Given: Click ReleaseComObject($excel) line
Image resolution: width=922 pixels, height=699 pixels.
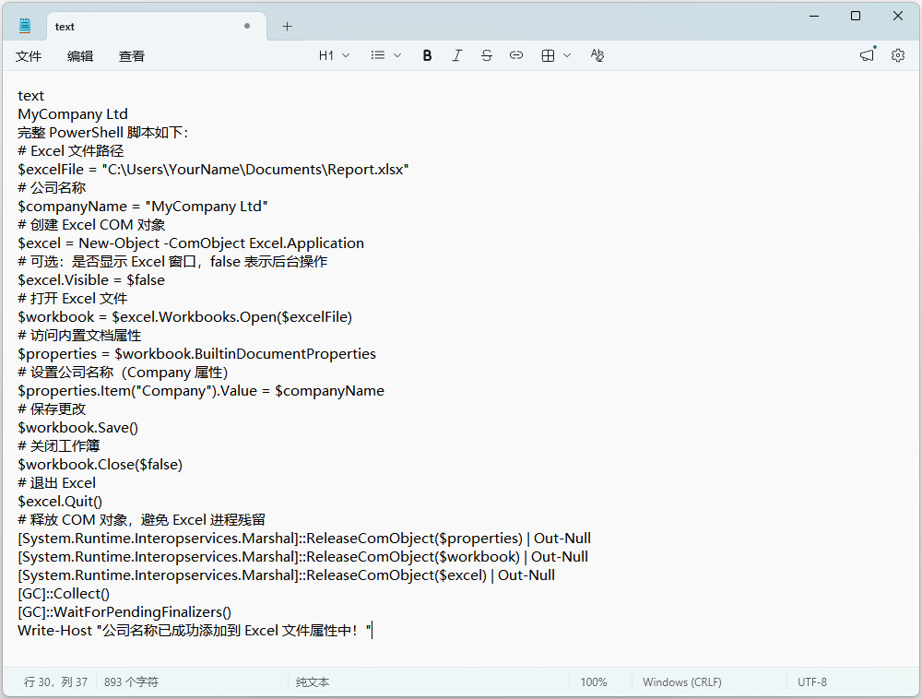Looking at the screenshot, I should [x=287, y=575].
